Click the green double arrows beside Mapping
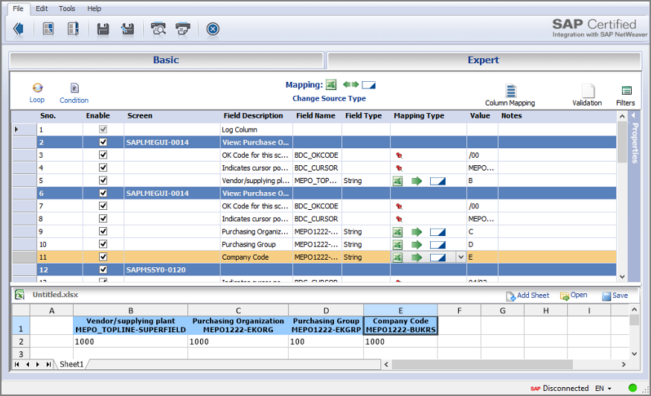Screen dimensions: 651x396 351,85
